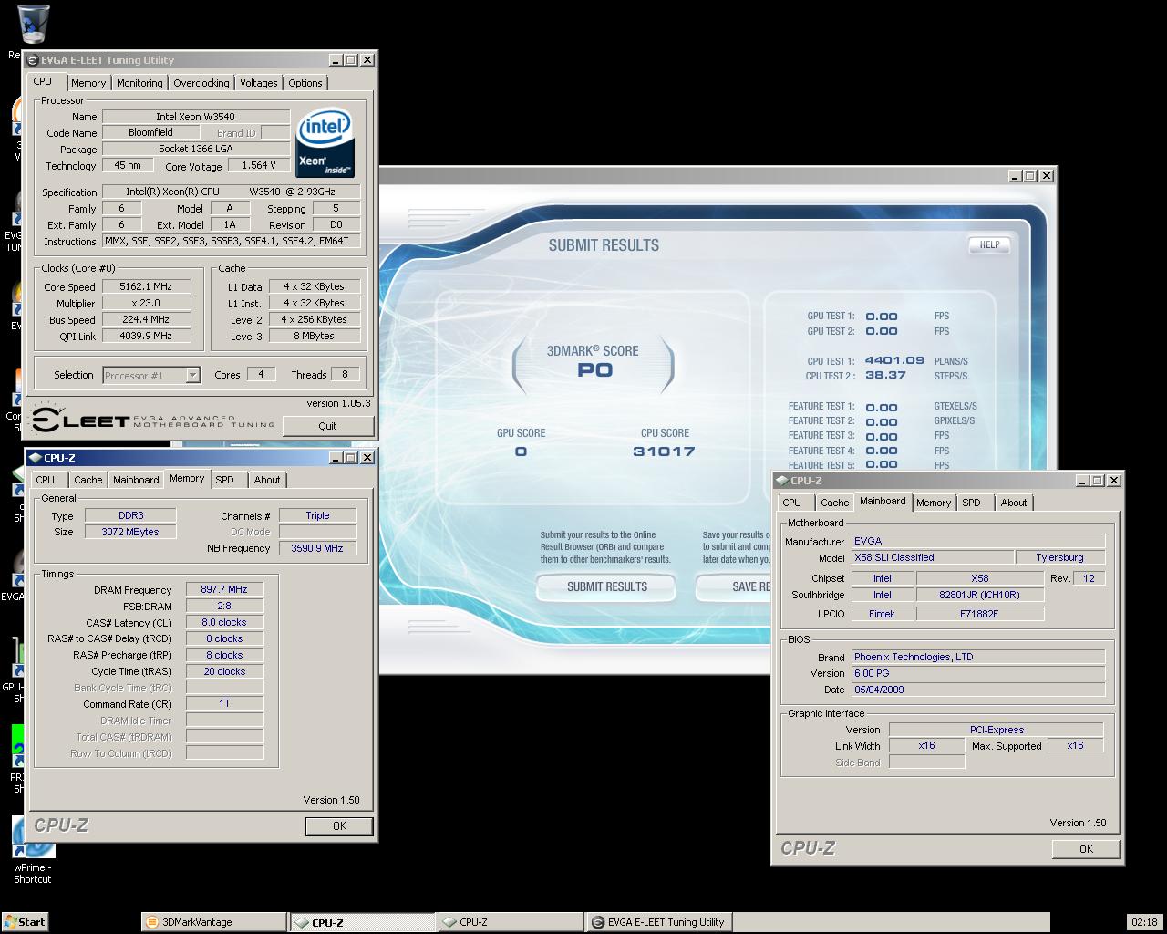Click the E-LEET title bar icon
The height and width of the screenshot is (934, 1167).
point(33,60)
